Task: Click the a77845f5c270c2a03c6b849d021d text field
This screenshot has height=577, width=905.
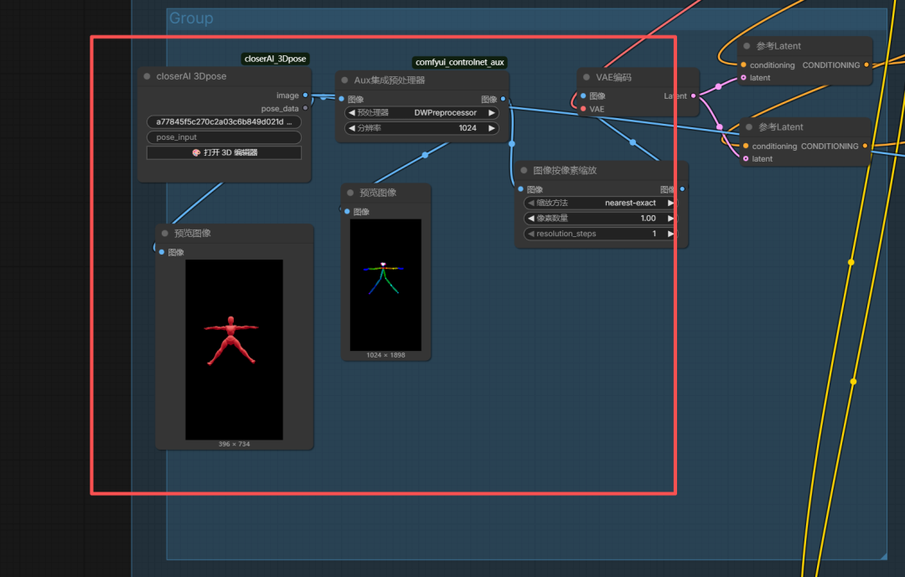Action: (224, 121)
